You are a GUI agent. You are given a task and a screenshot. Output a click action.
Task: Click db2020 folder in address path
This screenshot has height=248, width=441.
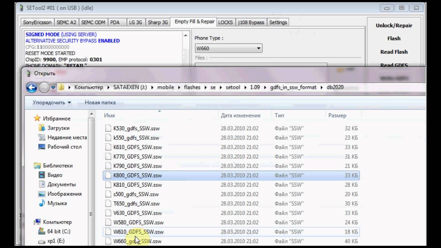335,87
